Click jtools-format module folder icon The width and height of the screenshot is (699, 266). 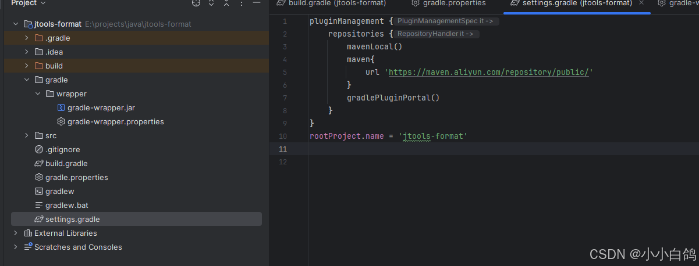(28, 24)
